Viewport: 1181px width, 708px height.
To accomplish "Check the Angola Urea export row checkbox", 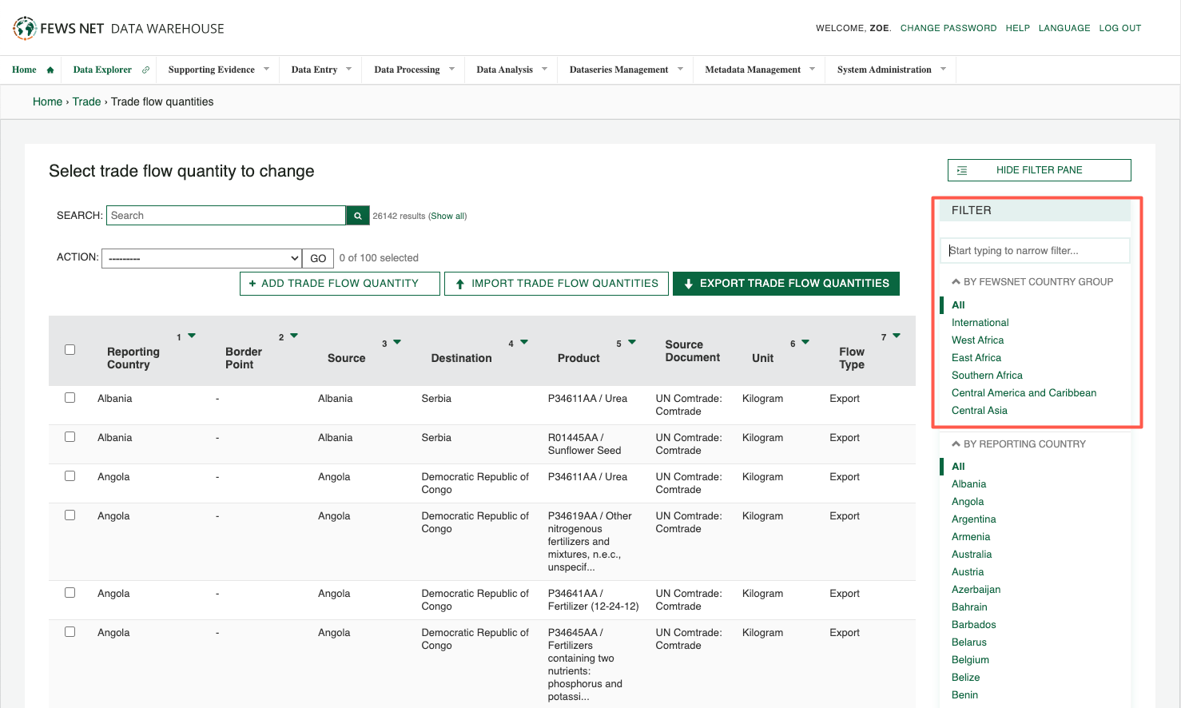I will pos(70,476).
